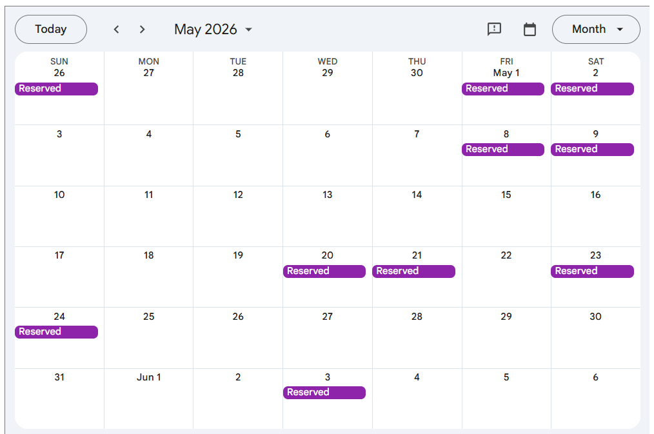This screenshot has width=654, height=434.
Task: Click the previous month arrow
Action: 116,30
